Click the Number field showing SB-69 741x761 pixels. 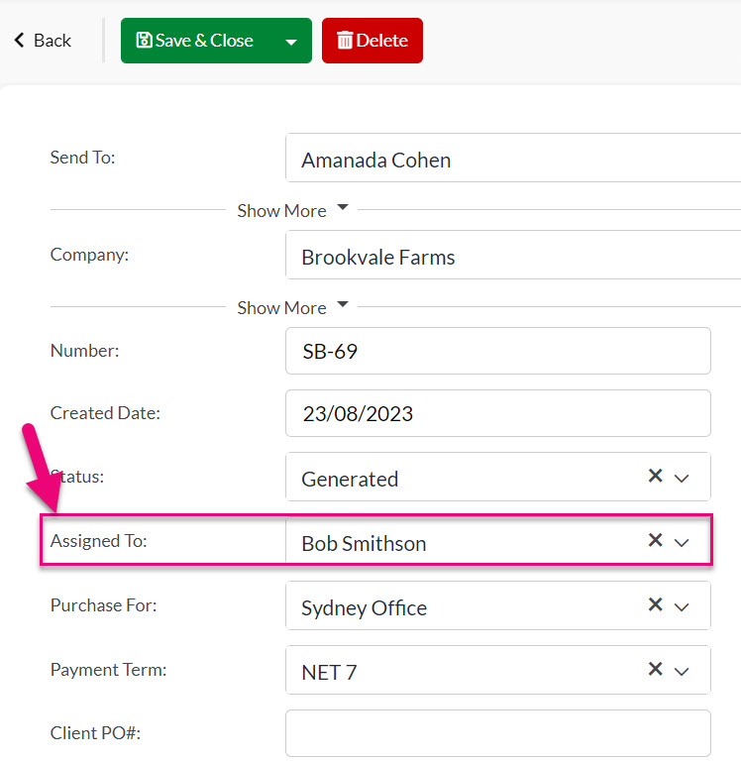498,351
